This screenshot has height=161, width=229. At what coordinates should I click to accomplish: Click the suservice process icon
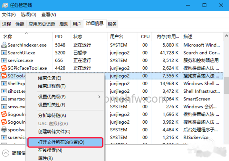(4, 137)
